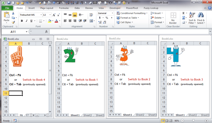Click Format Painter brush in Clipboard group
The width and height of the screenshot is (212, 123).
(13, 22)
